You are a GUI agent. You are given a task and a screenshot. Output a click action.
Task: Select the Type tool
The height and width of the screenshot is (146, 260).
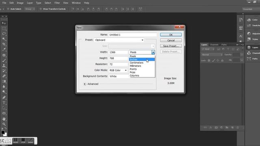pos(4,103)
